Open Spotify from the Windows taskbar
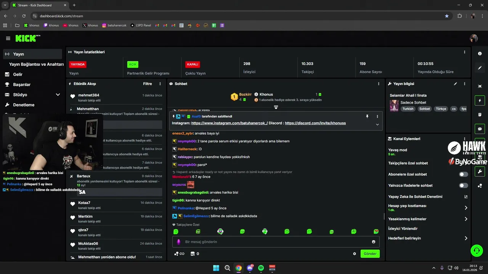 coord(261,268)
